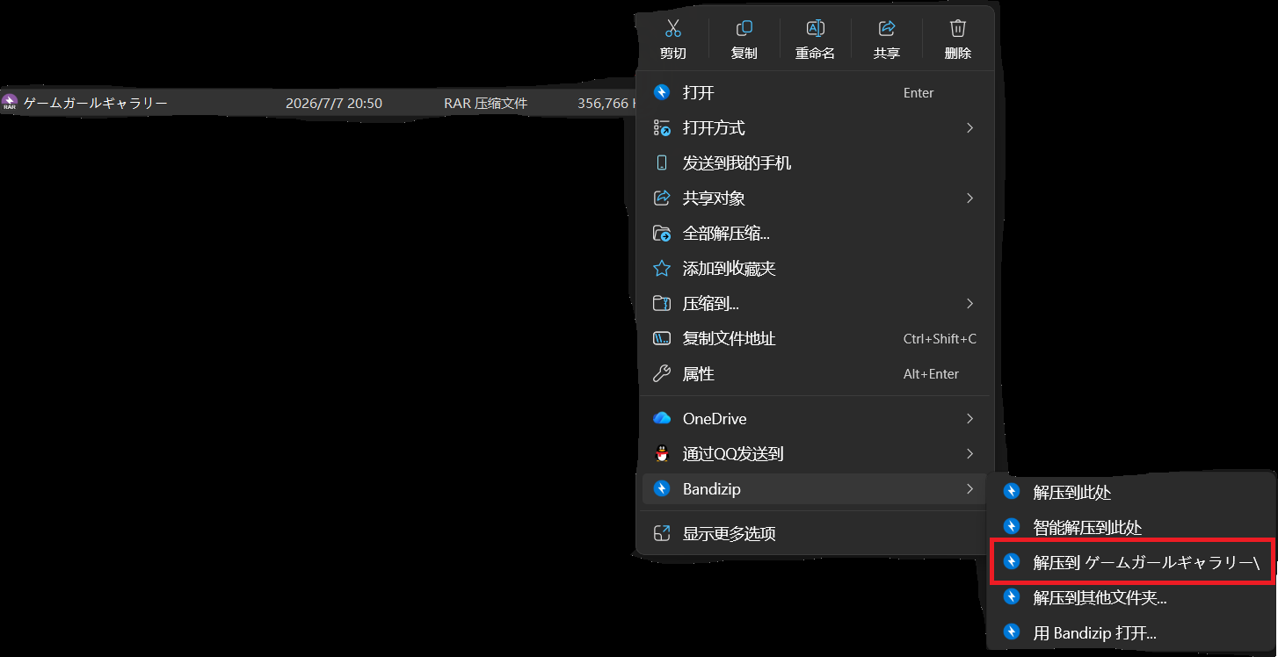Choose 解压到其他文件夹...
The image size is (1278, 657).
coord(1131,597)
